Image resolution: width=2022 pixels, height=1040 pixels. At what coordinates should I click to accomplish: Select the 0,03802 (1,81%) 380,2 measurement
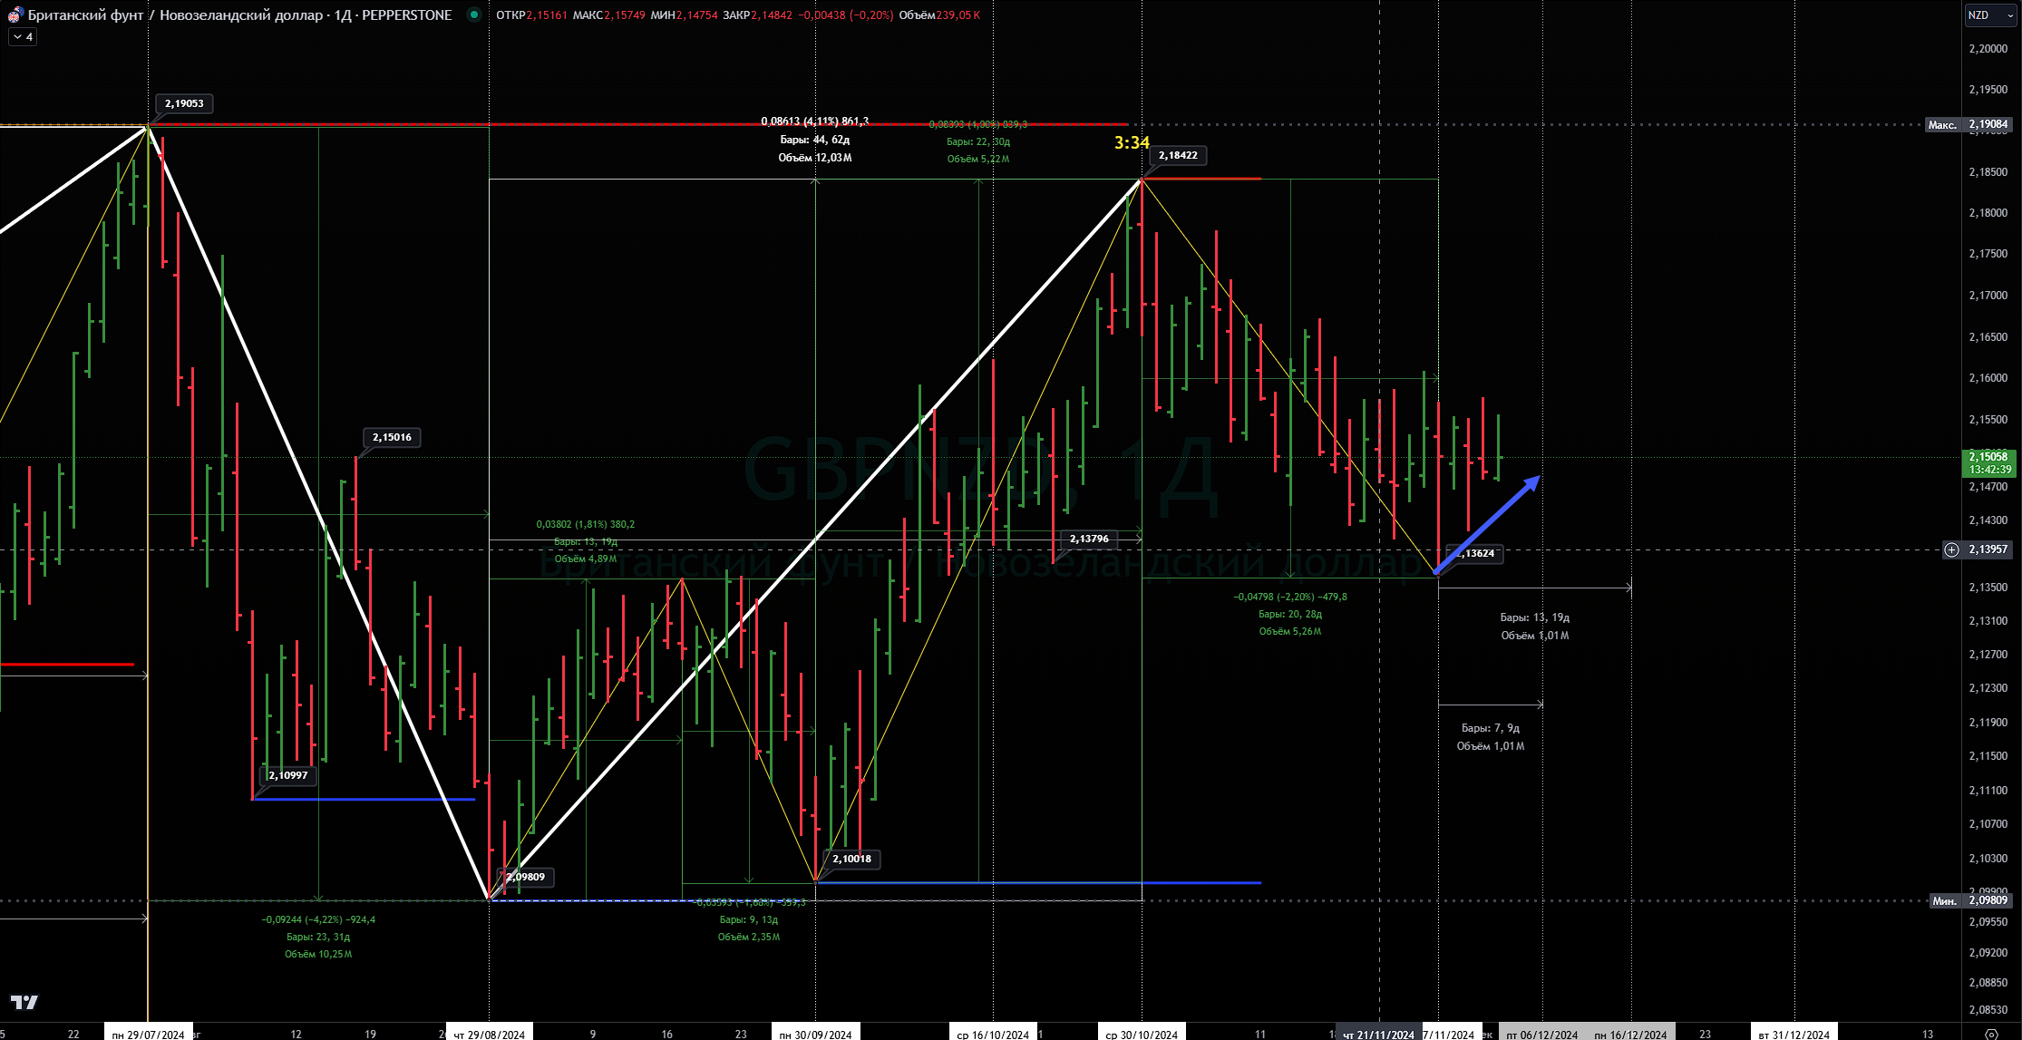[x=586, y=524]
